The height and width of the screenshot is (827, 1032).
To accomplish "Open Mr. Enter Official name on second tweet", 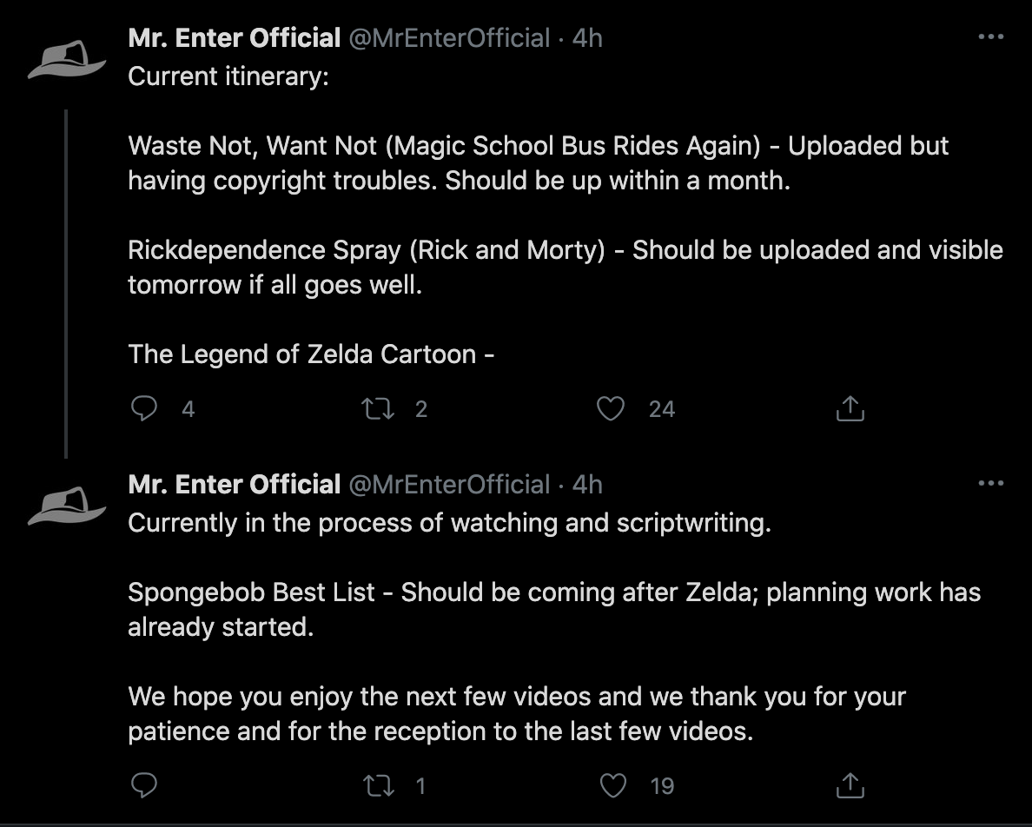I will pyautogui.click(x=234, y=485).
